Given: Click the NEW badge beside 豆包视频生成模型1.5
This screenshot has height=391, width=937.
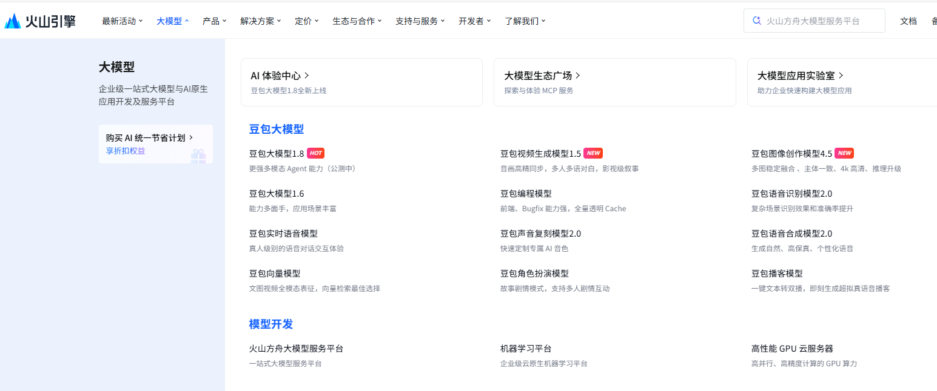Looking at the screenshot, I should 593,153.
